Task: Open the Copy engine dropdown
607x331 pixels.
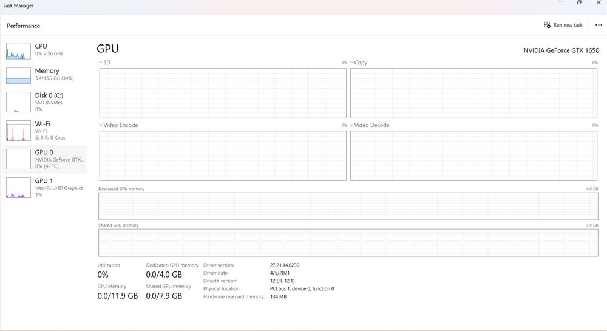Action: (359, 63)
